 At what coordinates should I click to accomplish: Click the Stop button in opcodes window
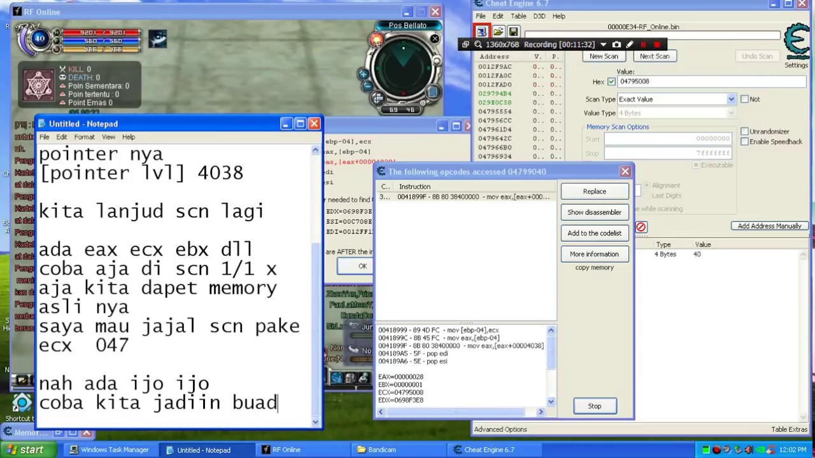(595, 406)
